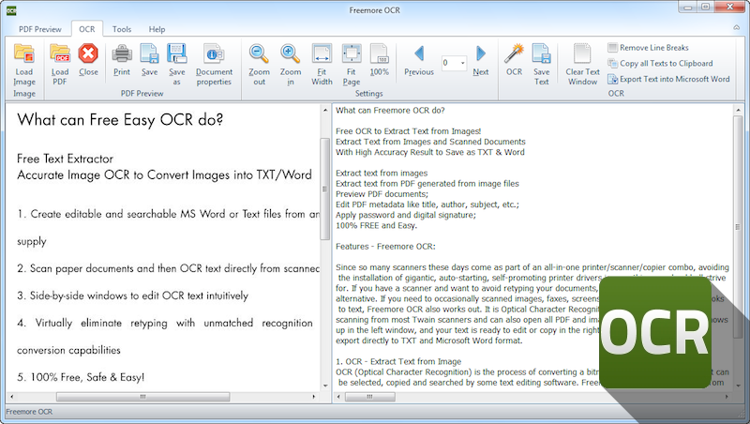Click the line '100% FREE and Easy.'
This screenshot has width=750, height=424.
(376, 225)
